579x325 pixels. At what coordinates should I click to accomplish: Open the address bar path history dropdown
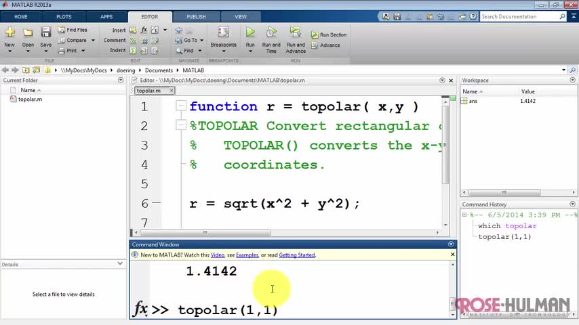click(564, 70)
